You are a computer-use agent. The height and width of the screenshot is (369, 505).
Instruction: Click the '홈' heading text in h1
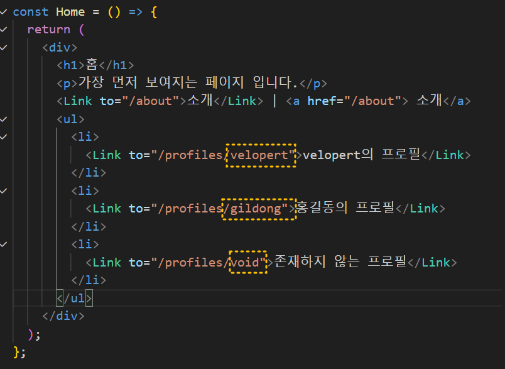[x=92, y=65]
